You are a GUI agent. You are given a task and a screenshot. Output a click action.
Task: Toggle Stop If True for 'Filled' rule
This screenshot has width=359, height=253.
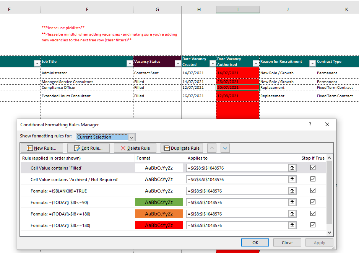point(313,168)
